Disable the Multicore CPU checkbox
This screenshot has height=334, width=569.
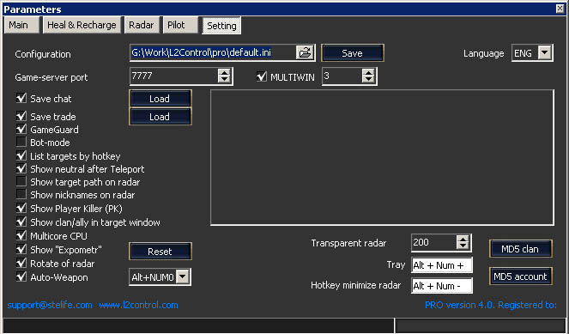(x=21, y=235)
